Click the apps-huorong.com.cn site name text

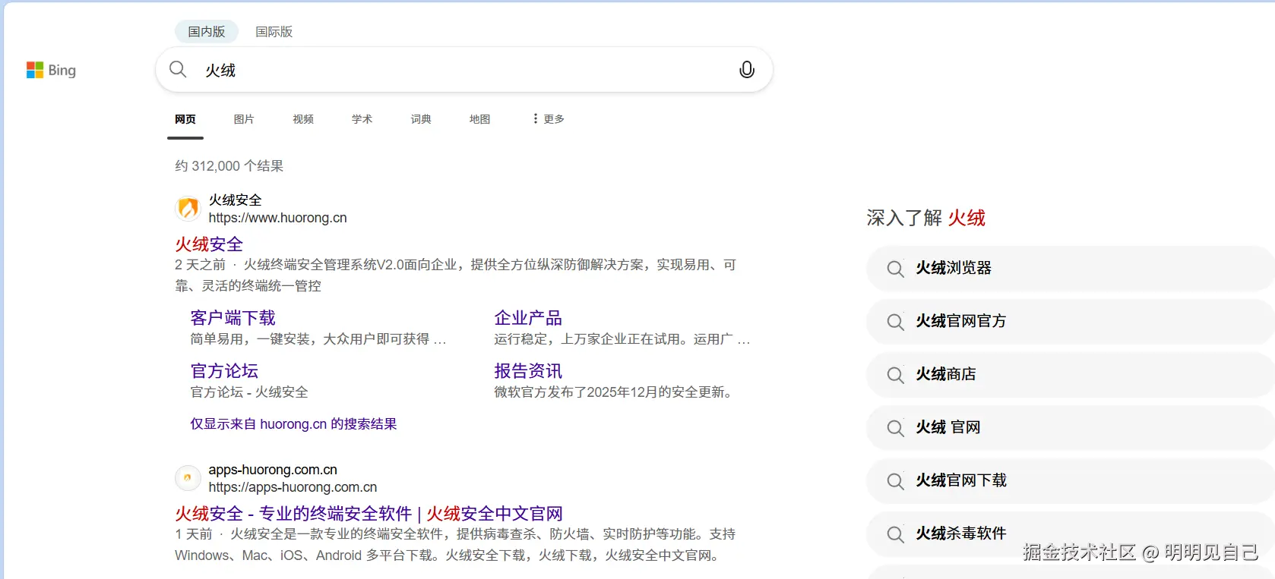[273, 470]
